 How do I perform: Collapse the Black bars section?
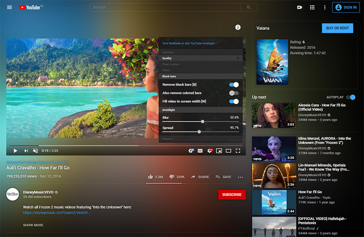(201, 76)
